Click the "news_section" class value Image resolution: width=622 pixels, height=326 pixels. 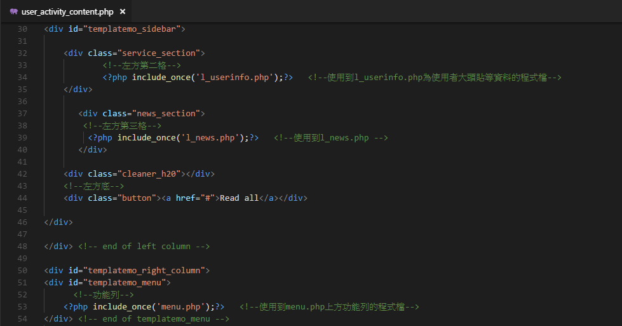tap(166, 113)
